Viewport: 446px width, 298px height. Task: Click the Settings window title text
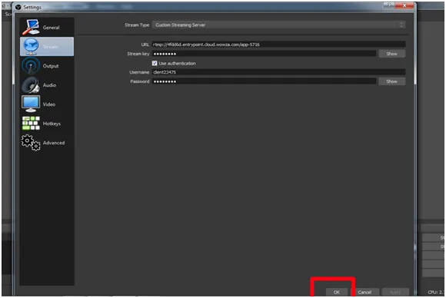click(x=32, y=7)
